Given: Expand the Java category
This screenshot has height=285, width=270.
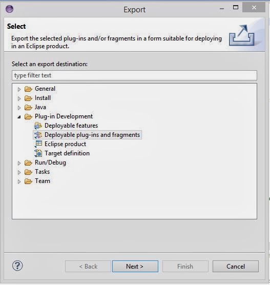Looking at the screenshot, I should coord(19,108).
